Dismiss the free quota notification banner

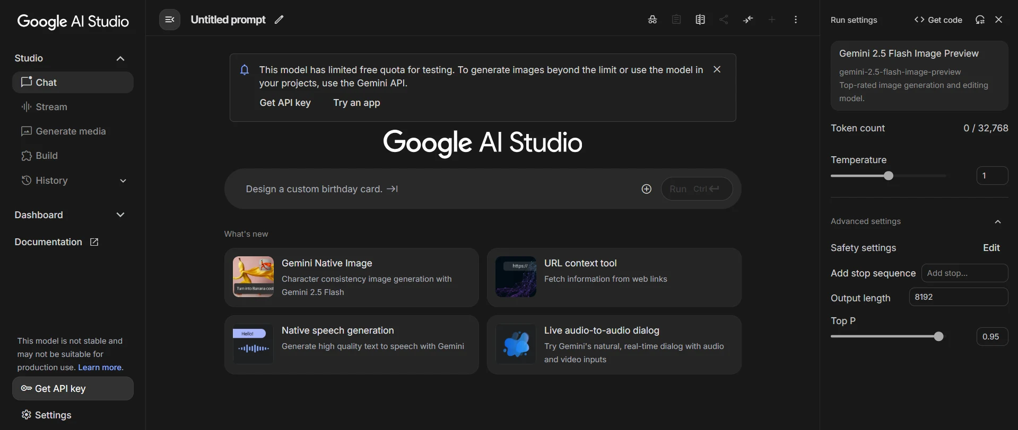click(717, 69)
